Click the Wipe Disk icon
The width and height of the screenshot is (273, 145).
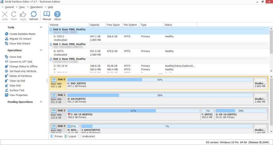pyautogui.click(x=7, y=85)
